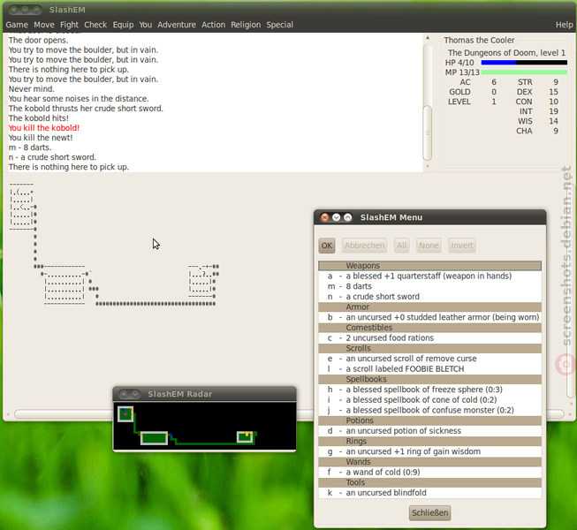
Task: Open the You menu
Action: 145,25
